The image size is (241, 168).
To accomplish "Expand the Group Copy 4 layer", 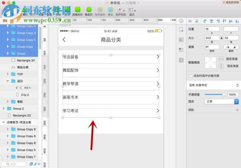I will click(x=8, y=26).
